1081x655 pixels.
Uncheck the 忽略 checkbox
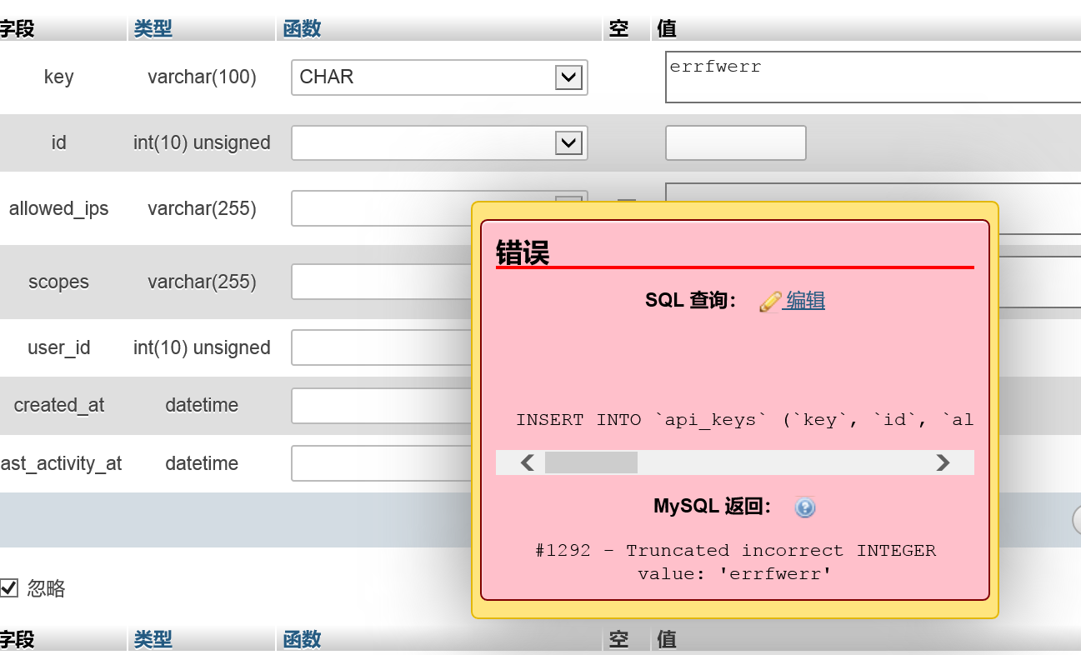pos(9,587)
